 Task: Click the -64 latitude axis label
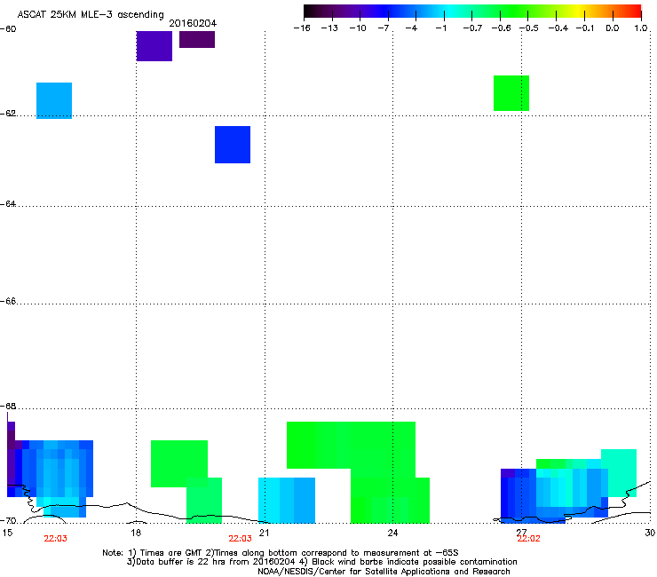(8, 204)
